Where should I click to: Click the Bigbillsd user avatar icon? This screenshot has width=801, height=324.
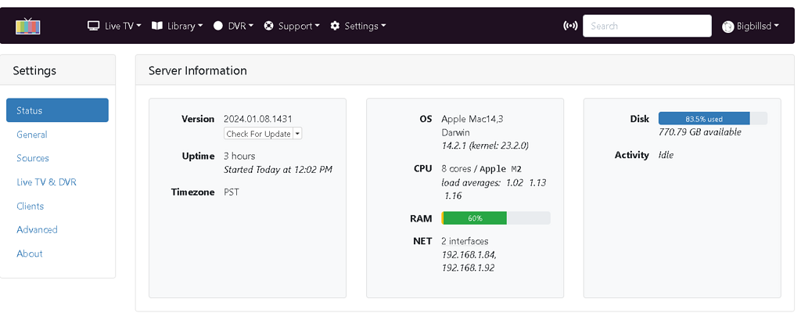728,26
